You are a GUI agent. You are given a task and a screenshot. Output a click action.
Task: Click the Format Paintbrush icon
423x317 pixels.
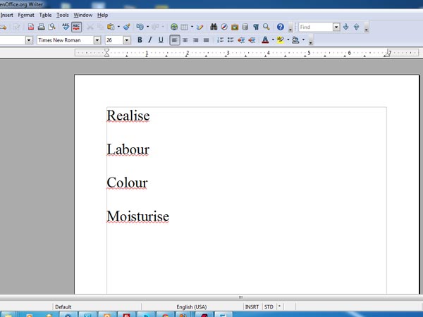[127, 27]
